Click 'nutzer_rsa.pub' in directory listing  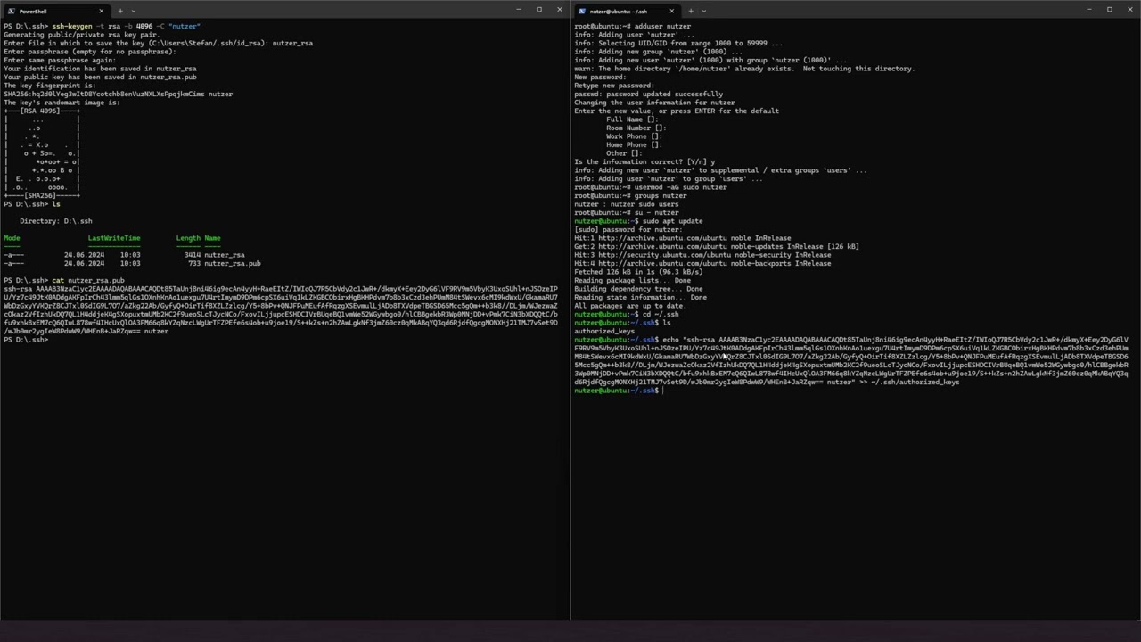point(232,264)
